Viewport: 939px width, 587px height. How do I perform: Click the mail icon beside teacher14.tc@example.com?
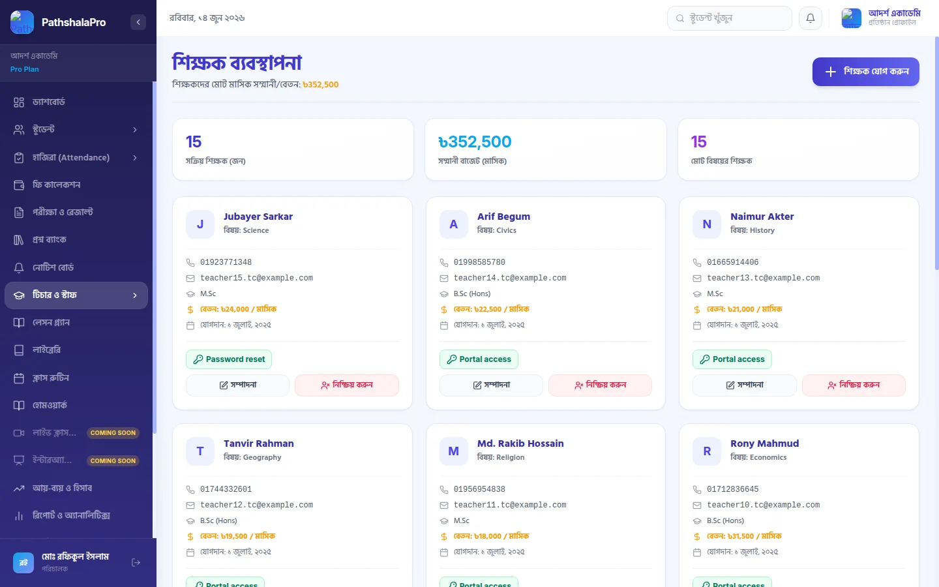pyautogui.click(x=444, y=278)
